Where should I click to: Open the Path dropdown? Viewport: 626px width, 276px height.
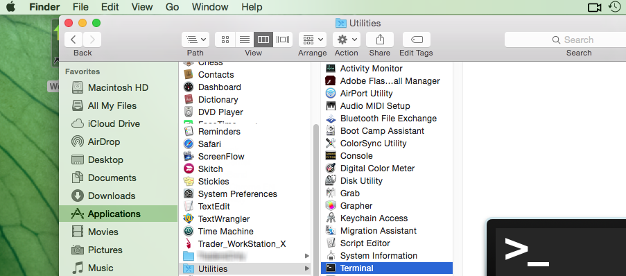click(x=195, y=40)
